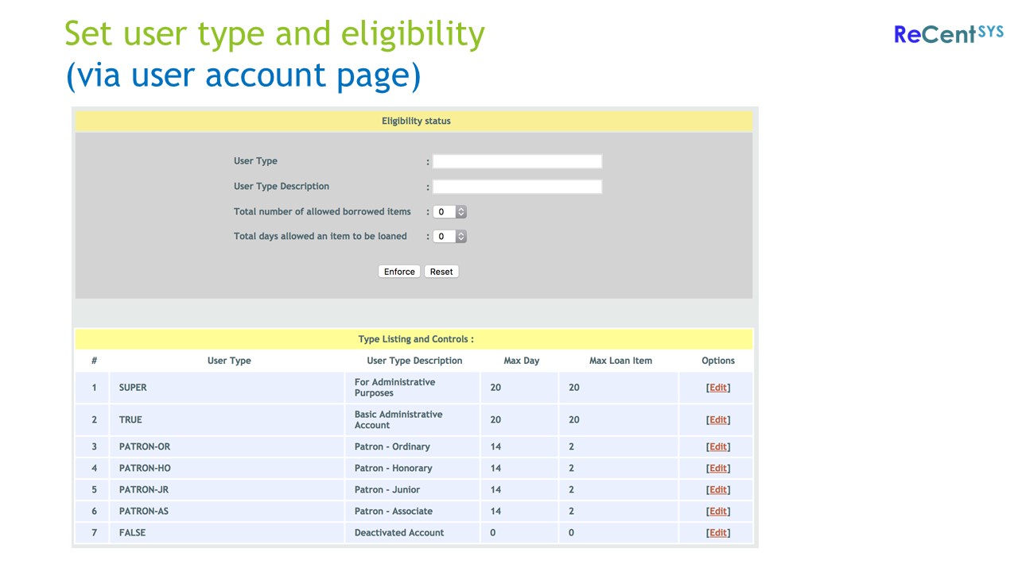Edit the PATRON-AS user type

coord(718,512)
